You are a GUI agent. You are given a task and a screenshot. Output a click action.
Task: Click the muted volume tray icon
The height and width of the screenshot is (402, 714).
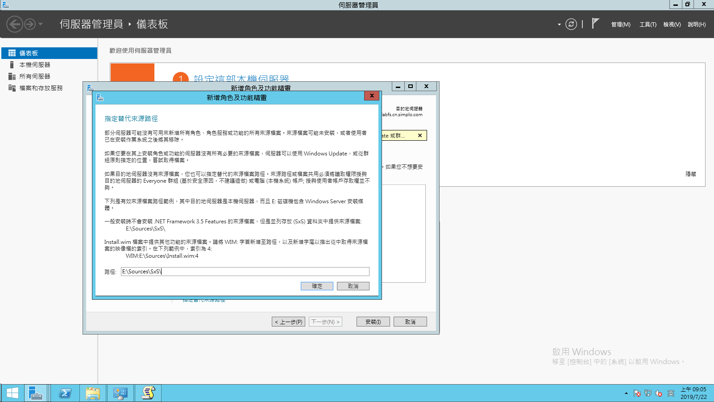[x=658, y=394]
